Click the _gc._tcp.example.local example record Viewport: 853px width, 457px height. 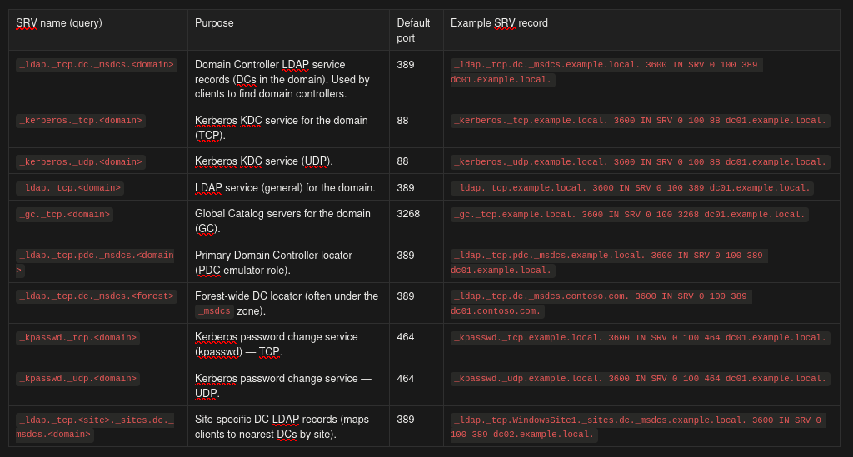pyautogui.click(x=629, y=215)
